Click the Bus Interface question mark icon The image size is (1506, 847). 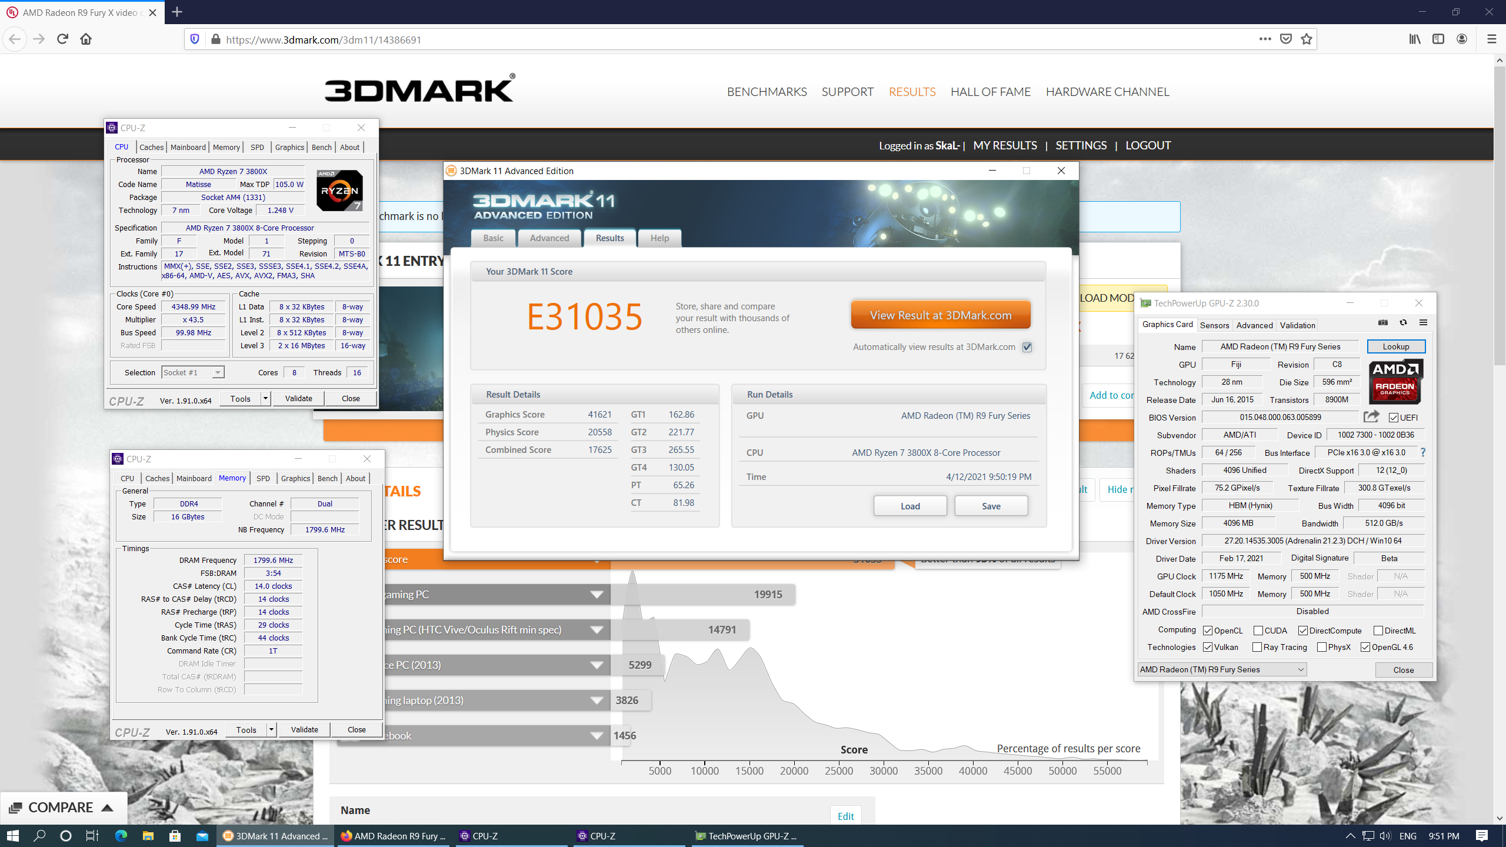point(1423,452)
